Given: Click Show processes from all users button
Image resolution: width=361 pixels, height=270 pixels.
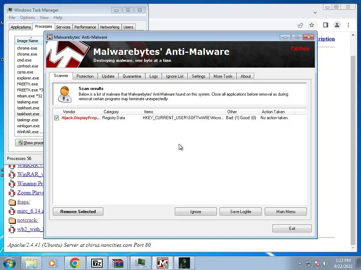Looking at the screenshot, I should click(30, 143).
